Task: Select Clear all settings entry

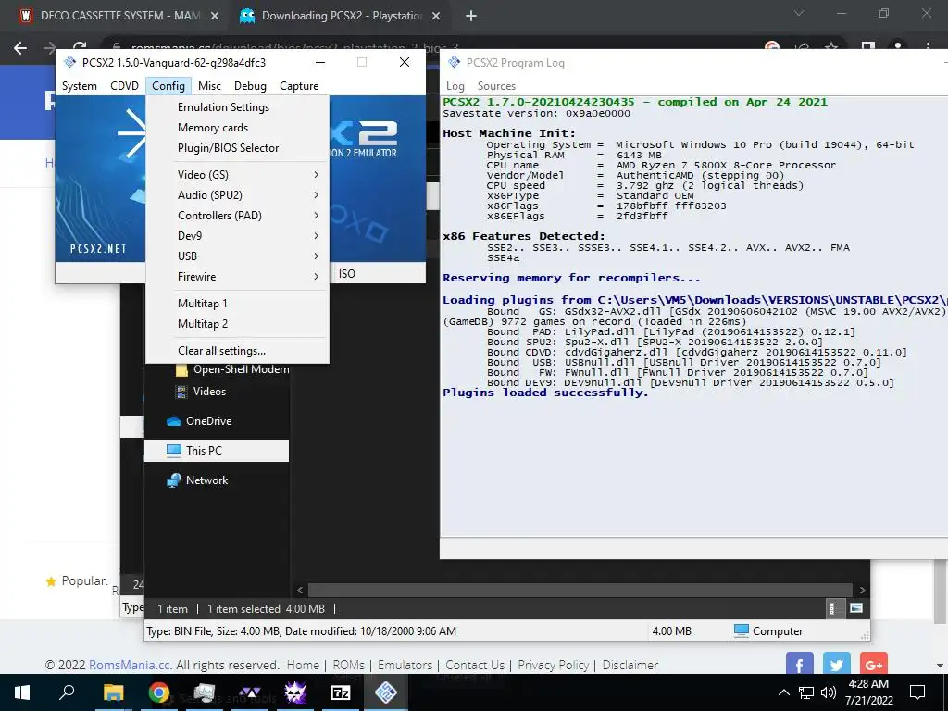Action: pyautogui.click(x=238, y=351)
